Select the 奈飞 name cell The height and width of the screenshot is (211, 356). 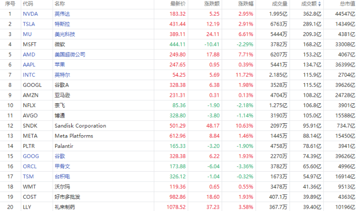coord(60,105)
